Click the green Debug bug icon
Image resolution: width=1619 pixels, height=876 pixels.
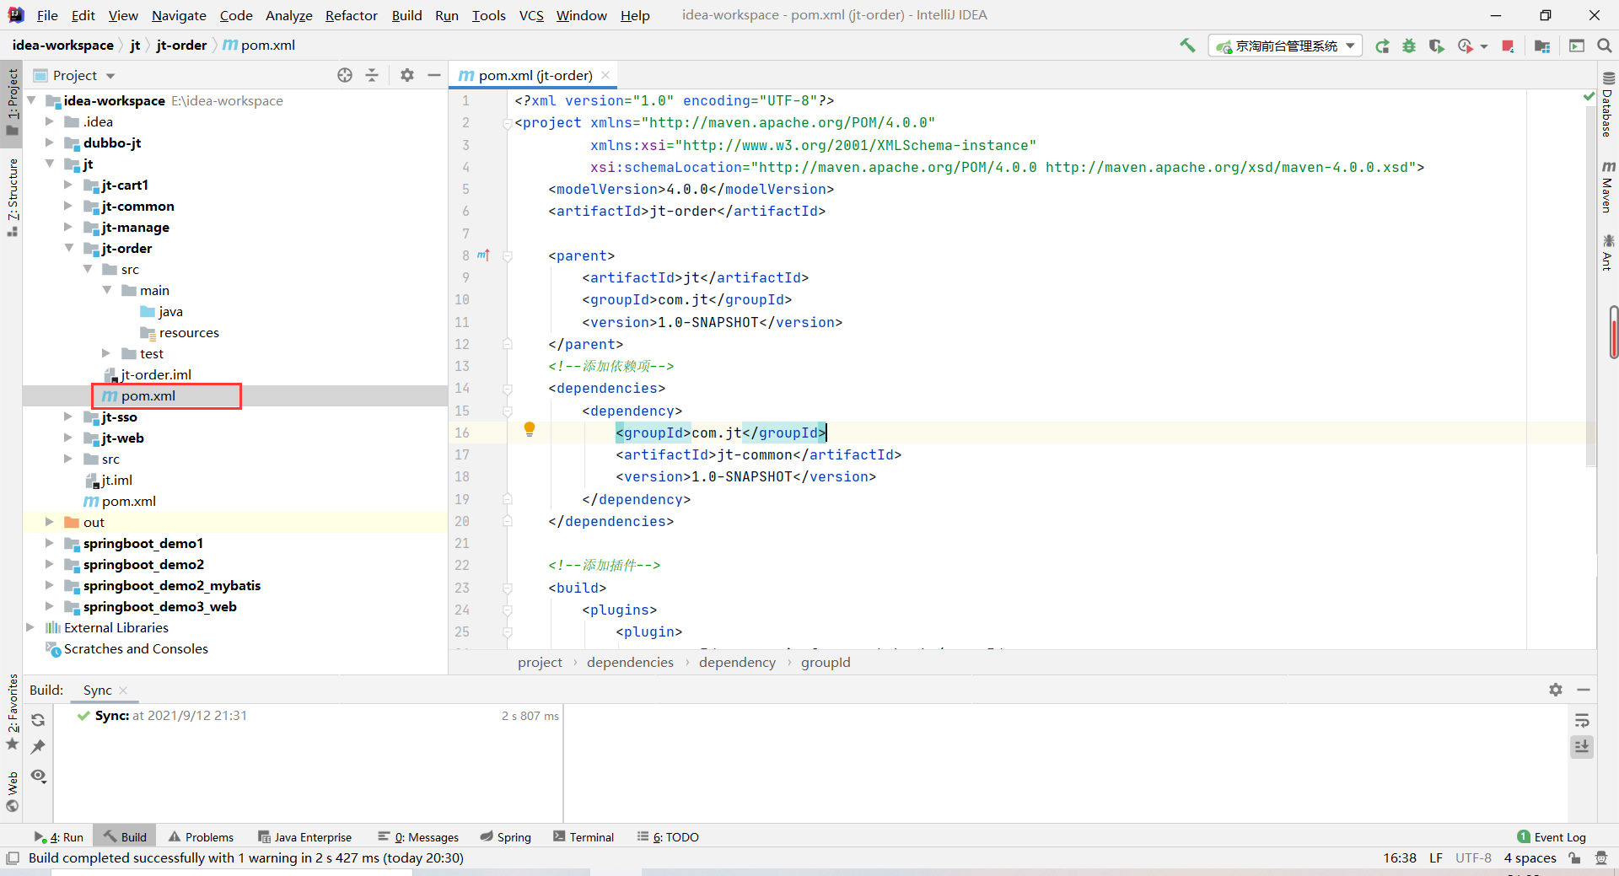point(1409,46)
